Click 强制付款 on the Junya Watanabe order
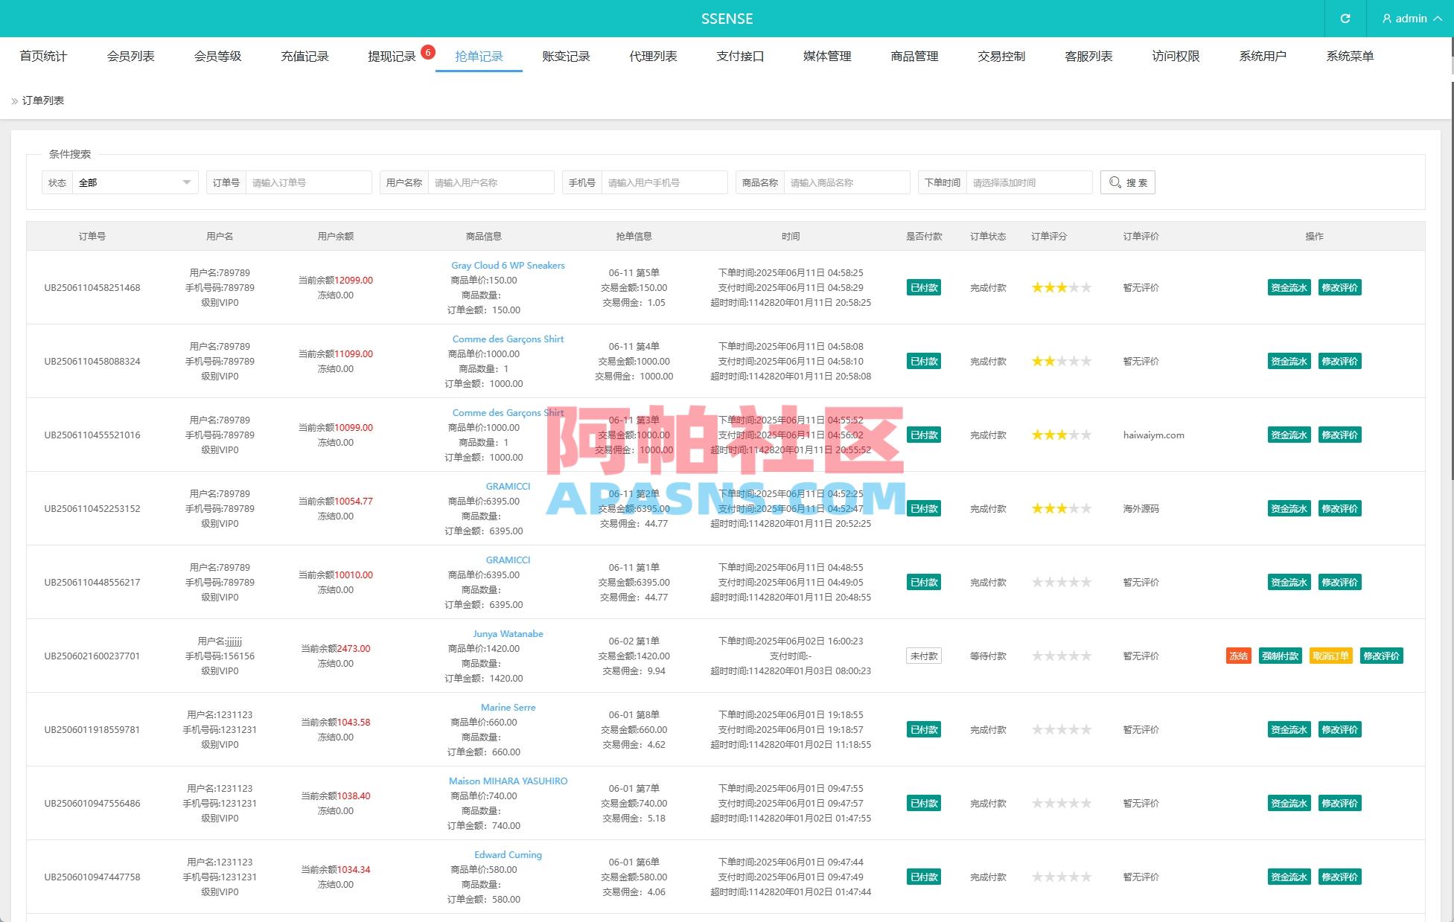Image resolution: width=1454 pixels, height=922 pixels. (x=1280, y=656)
